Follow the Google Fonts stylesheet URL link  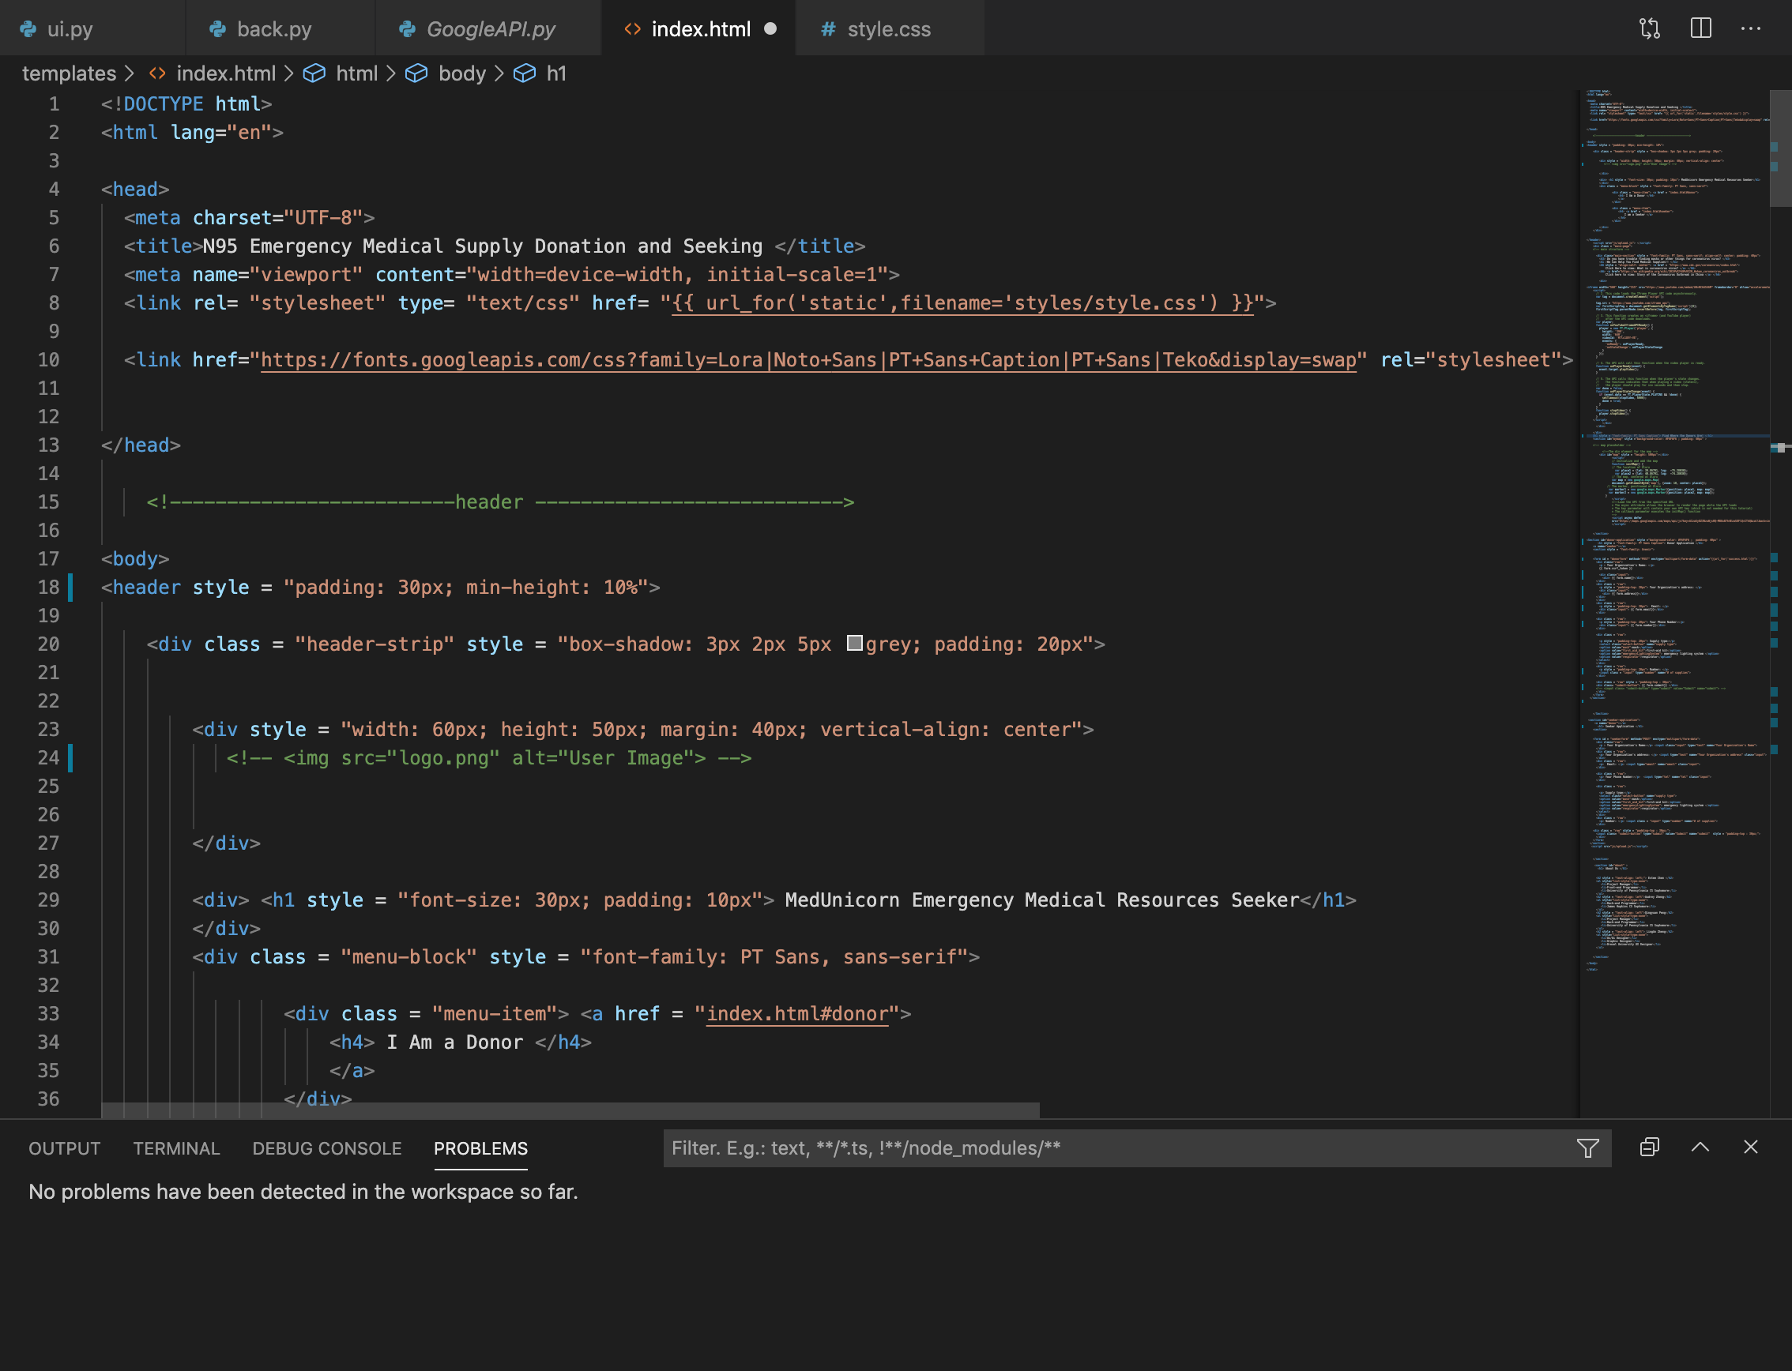[808, 360]
